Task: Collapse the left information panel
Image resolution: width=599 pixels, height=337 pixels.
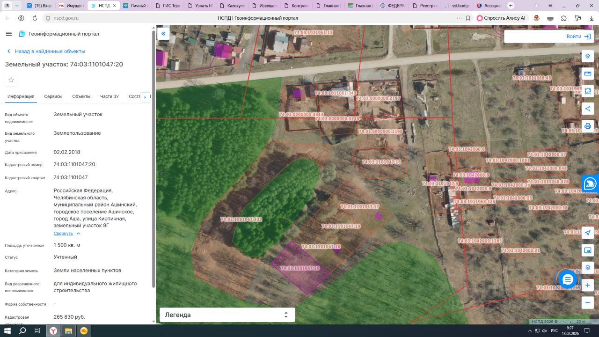Action: 163,34
